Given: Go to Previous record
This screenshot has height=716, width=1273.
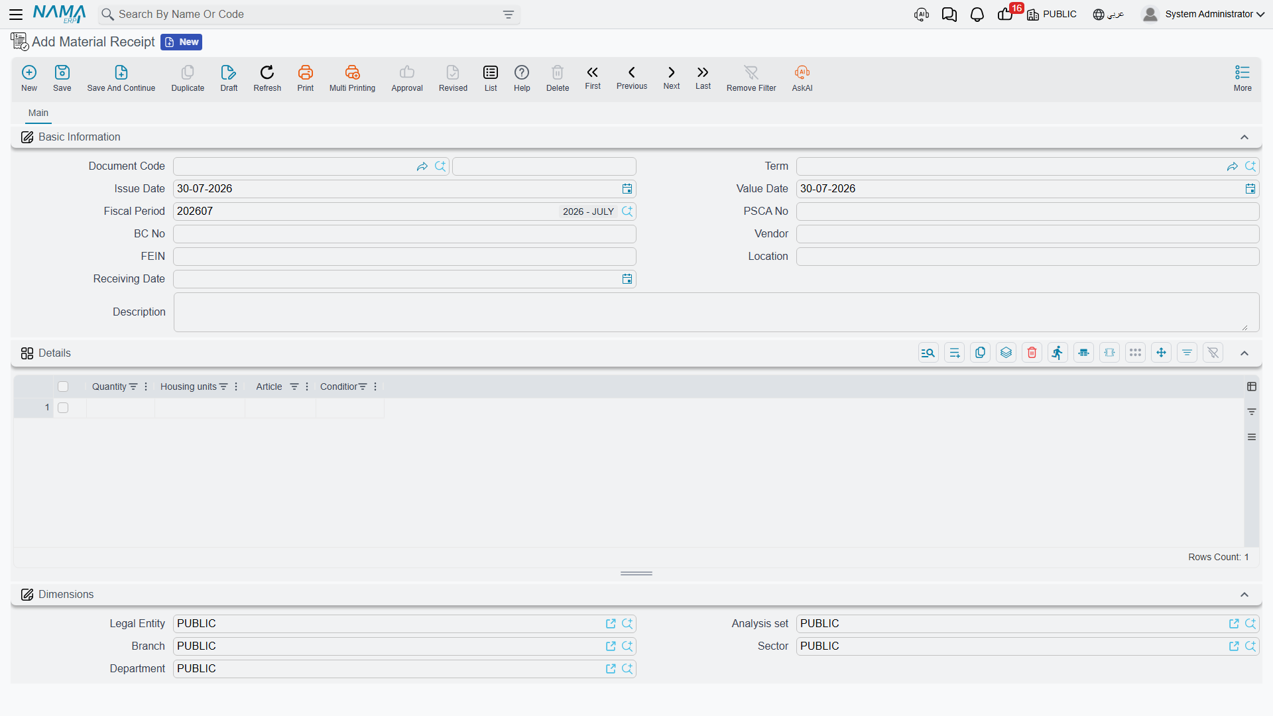Looking at the screenshot, I should click(x=632, y=78).
